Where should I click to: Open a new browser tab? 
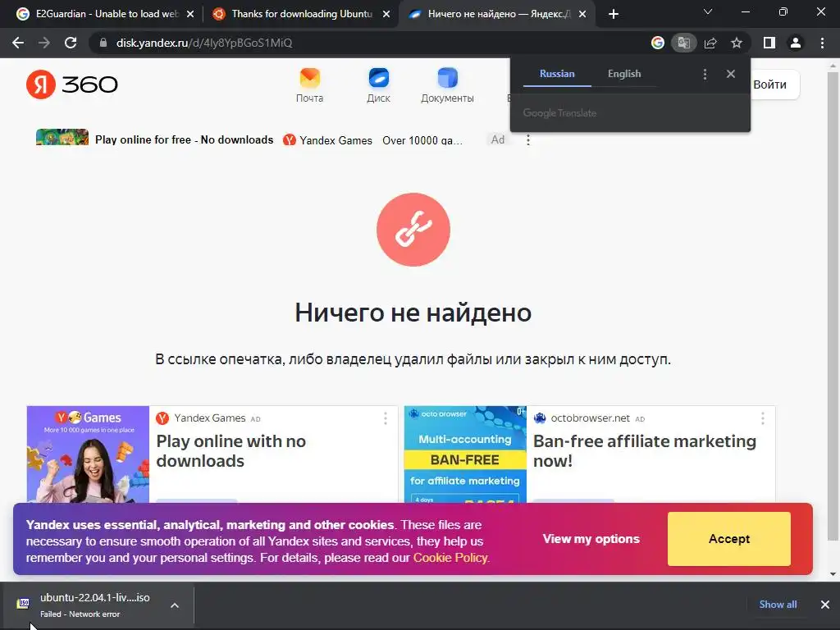(614, 14)
